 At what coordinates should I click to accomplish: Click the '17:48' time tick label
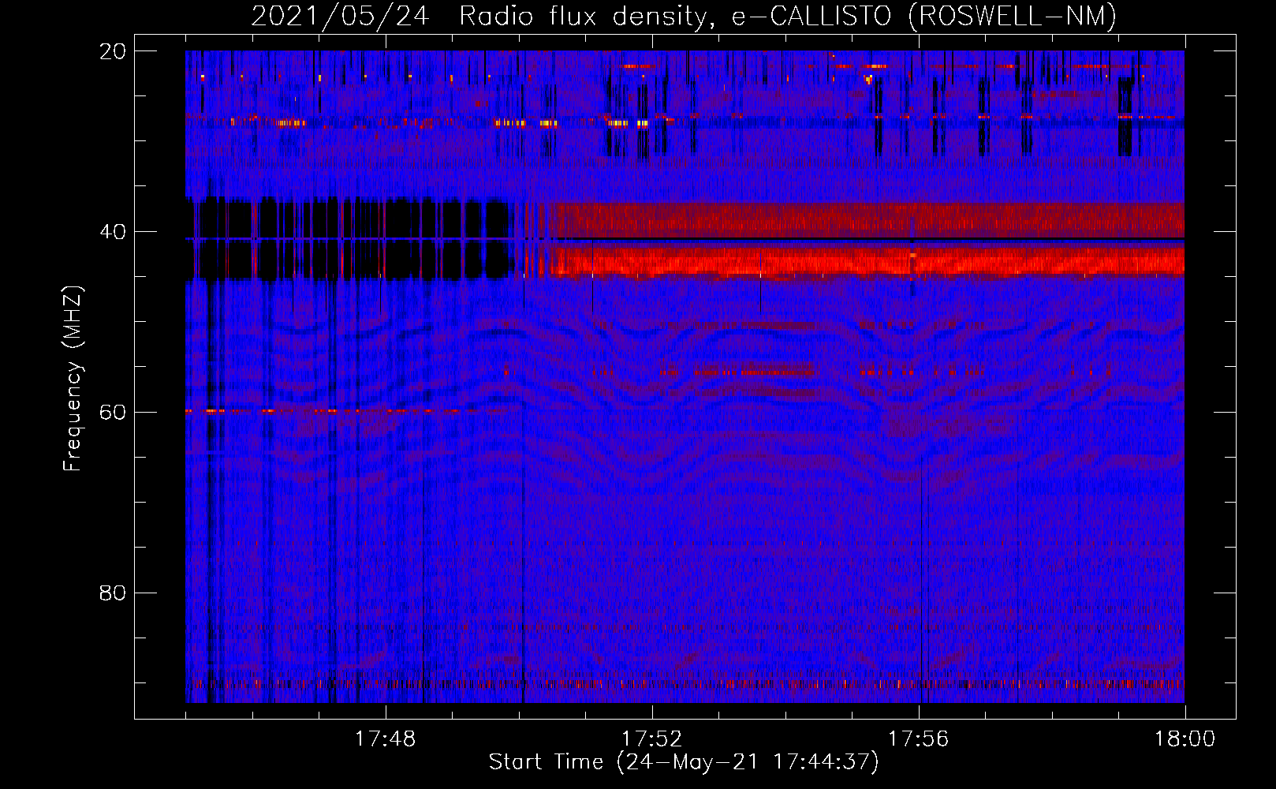[386, 739]
